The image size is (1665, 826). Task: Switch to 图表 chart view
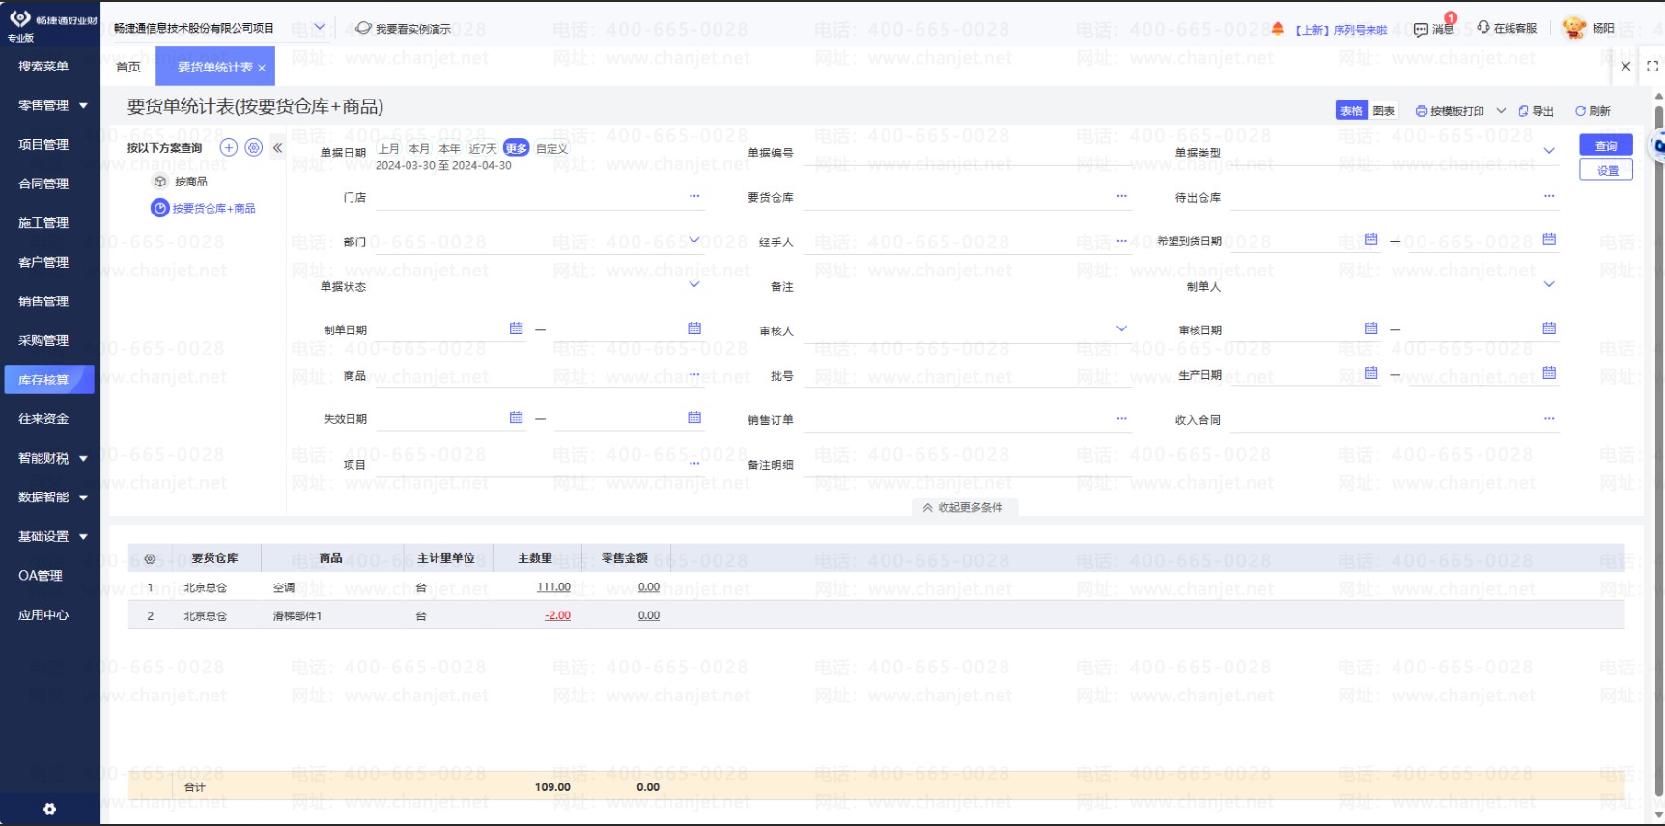1384,111
